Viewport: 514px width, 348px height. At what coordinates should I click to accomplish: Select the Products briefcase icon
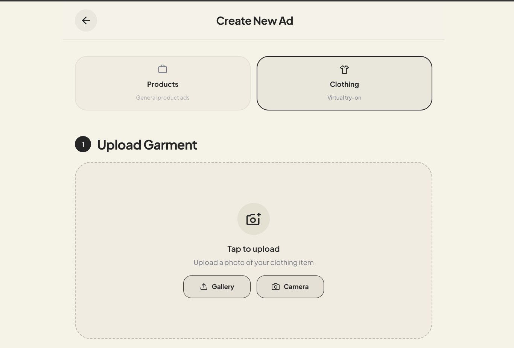click(x=163, y=69)
